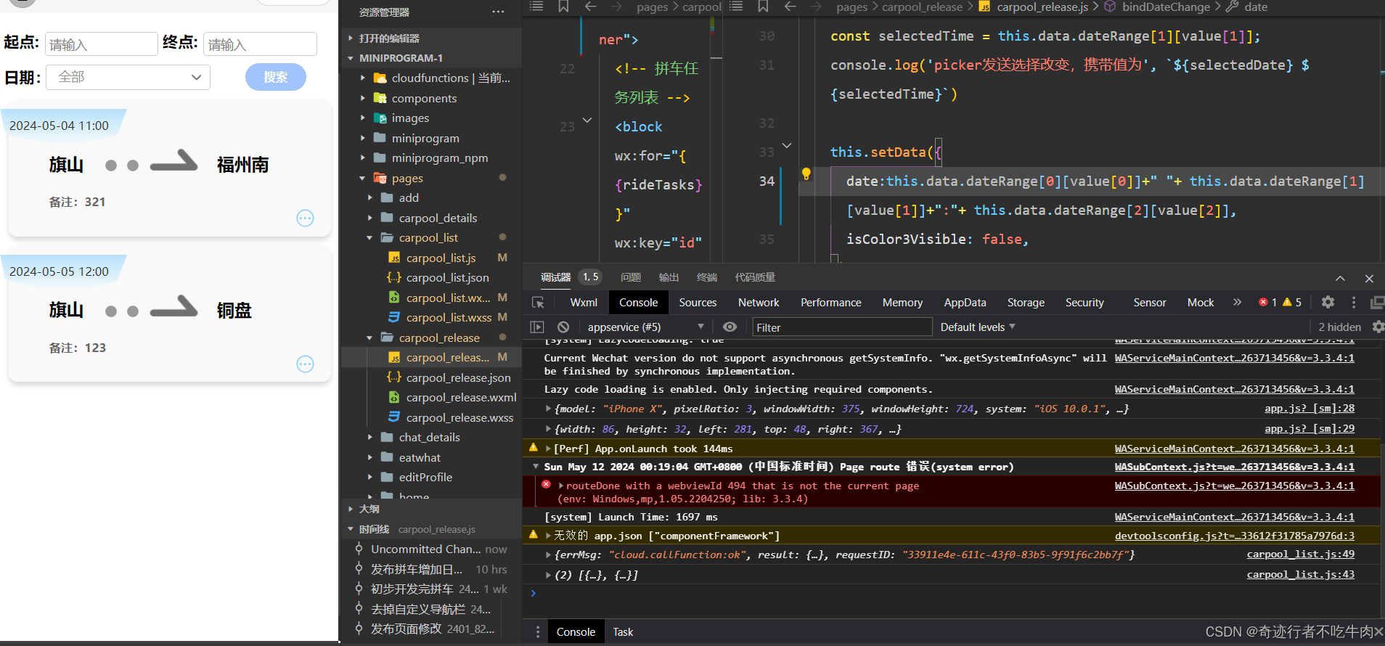Screen dimensions: 1385x646
Task: Open carpool_release.wxml file
Action: [x=461, y=397]
